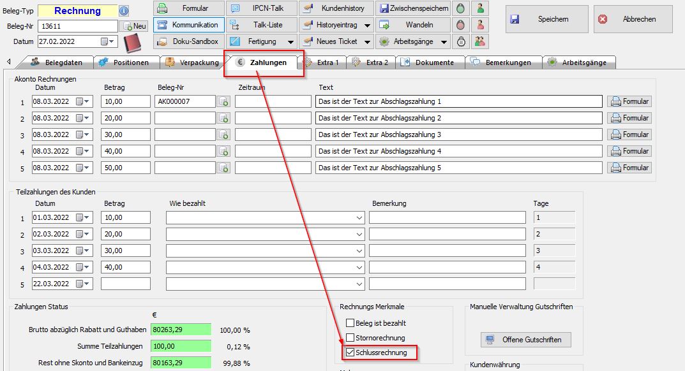Open the Kommunikation button
685x371 pixels.
pos(189,25)
